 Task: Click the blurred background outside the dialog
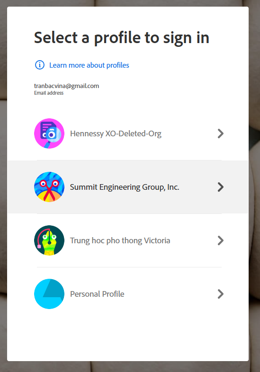click(254, 190)
